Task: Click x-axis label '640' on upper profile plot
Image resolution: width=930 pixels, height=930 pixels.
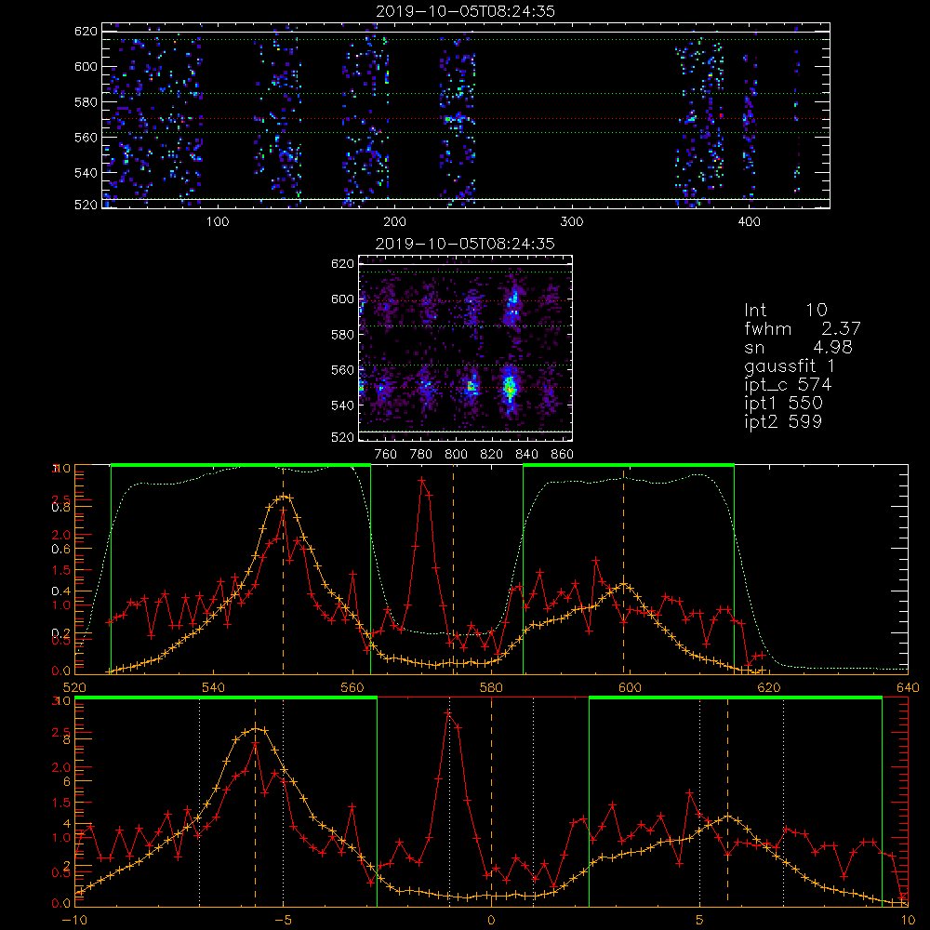Action: pyautogui.click(x=908, y=688)
